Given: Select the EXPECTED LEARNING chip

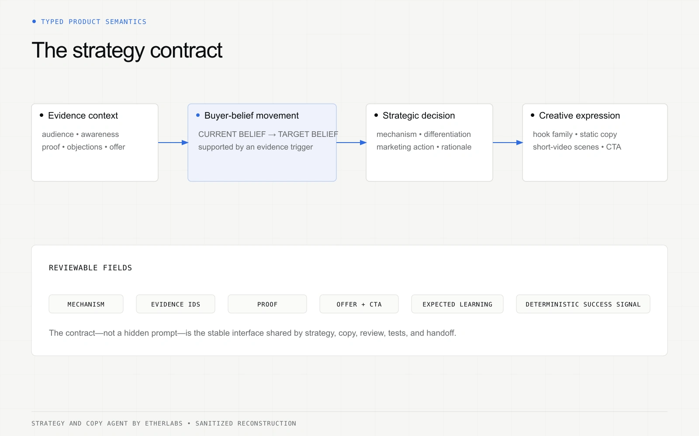Looking at the screenshot, I should pyautogui.click(x=457, y=304).
